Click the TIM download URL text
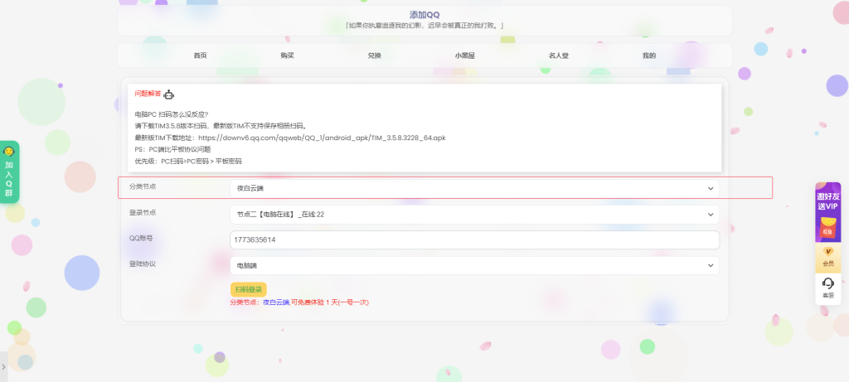The width and height of the screenshot is (849, 382). pos(322,138)
